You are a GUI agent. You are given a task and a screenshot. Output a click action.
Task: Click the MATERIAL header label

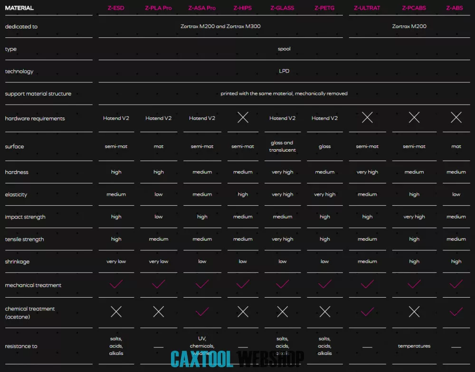point(19,8)
